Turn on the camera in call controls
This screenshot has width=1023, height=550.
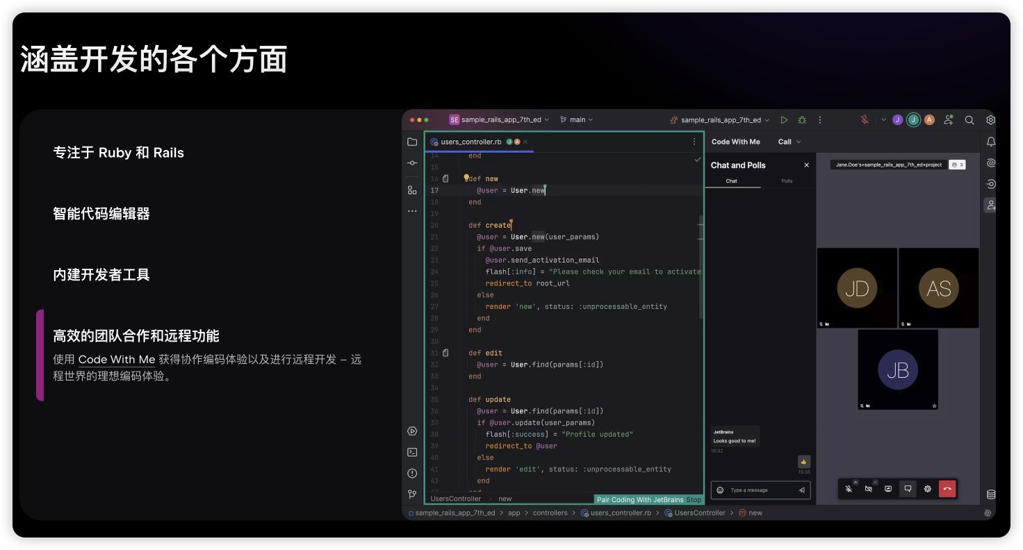868,489
